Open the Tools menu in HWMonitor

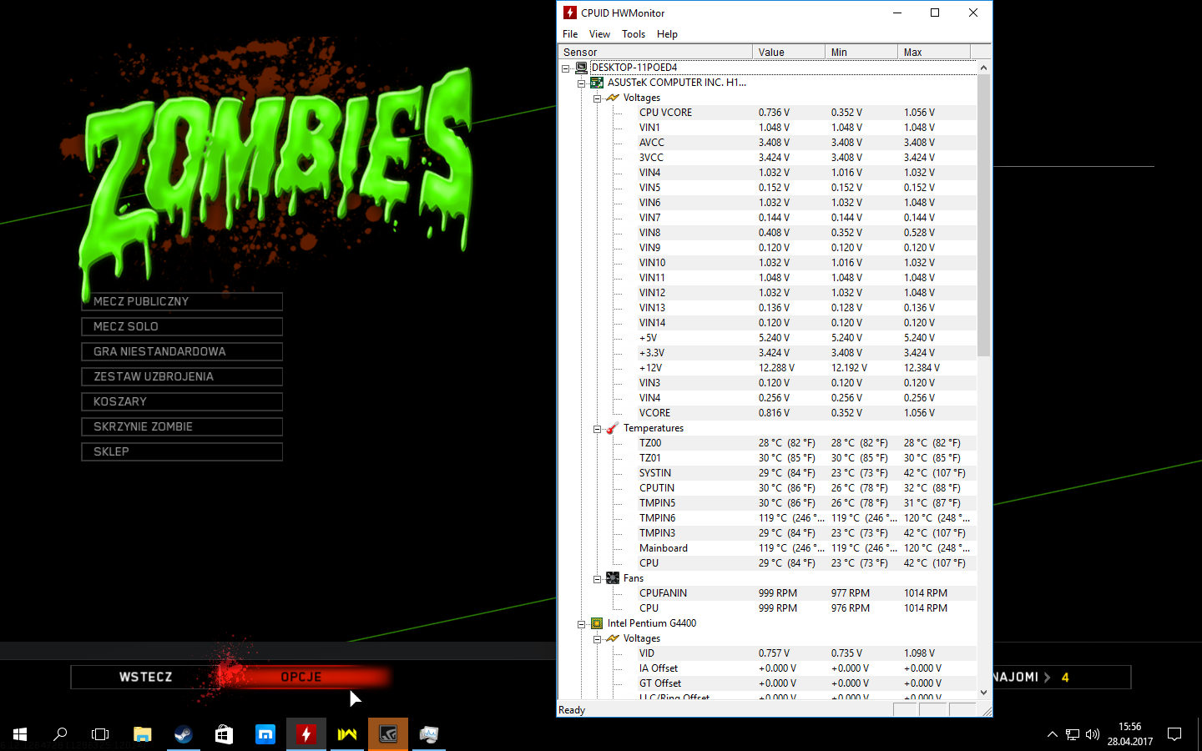pos(634,34)
